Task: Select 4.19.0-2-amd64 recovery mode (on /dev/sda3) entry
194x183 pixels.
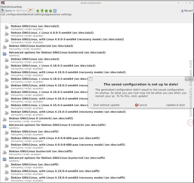Action: (68, 74)
